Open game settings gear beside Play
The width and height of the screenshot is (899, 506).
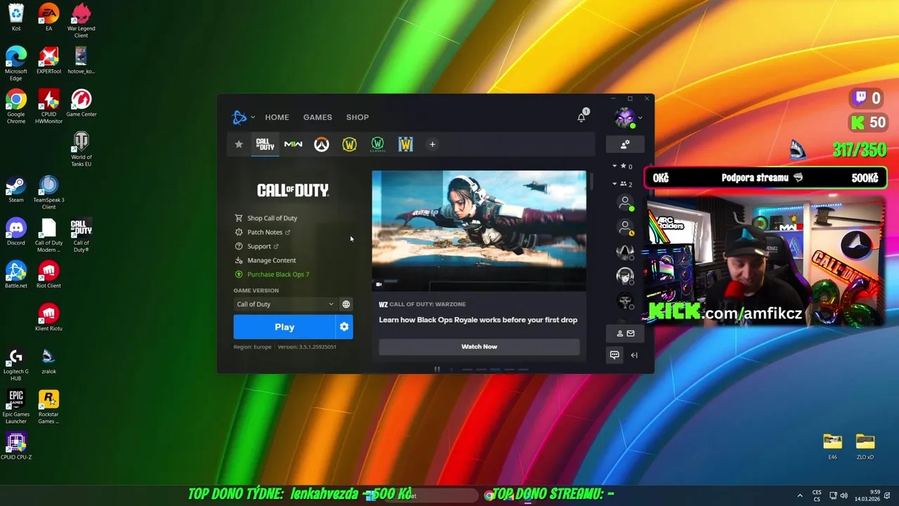tap(344, 327)
